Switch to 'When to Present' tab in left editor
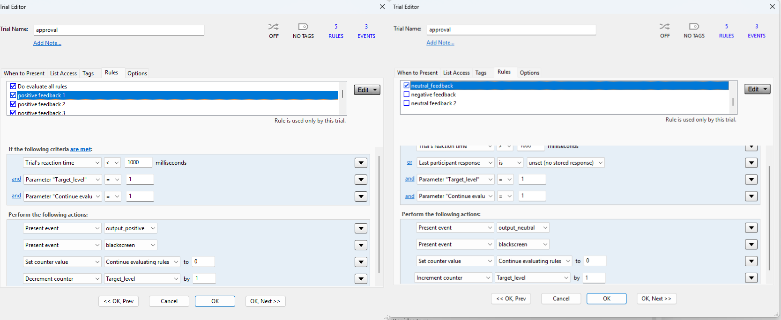781x320 pixels. (24, 73)
